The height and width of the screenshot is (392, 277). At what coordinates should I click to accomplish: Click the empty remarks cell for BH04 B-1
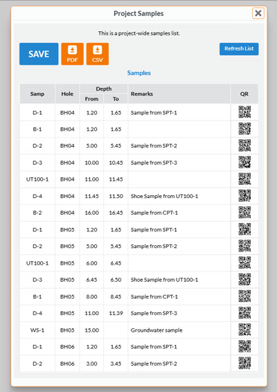point(179,129)
